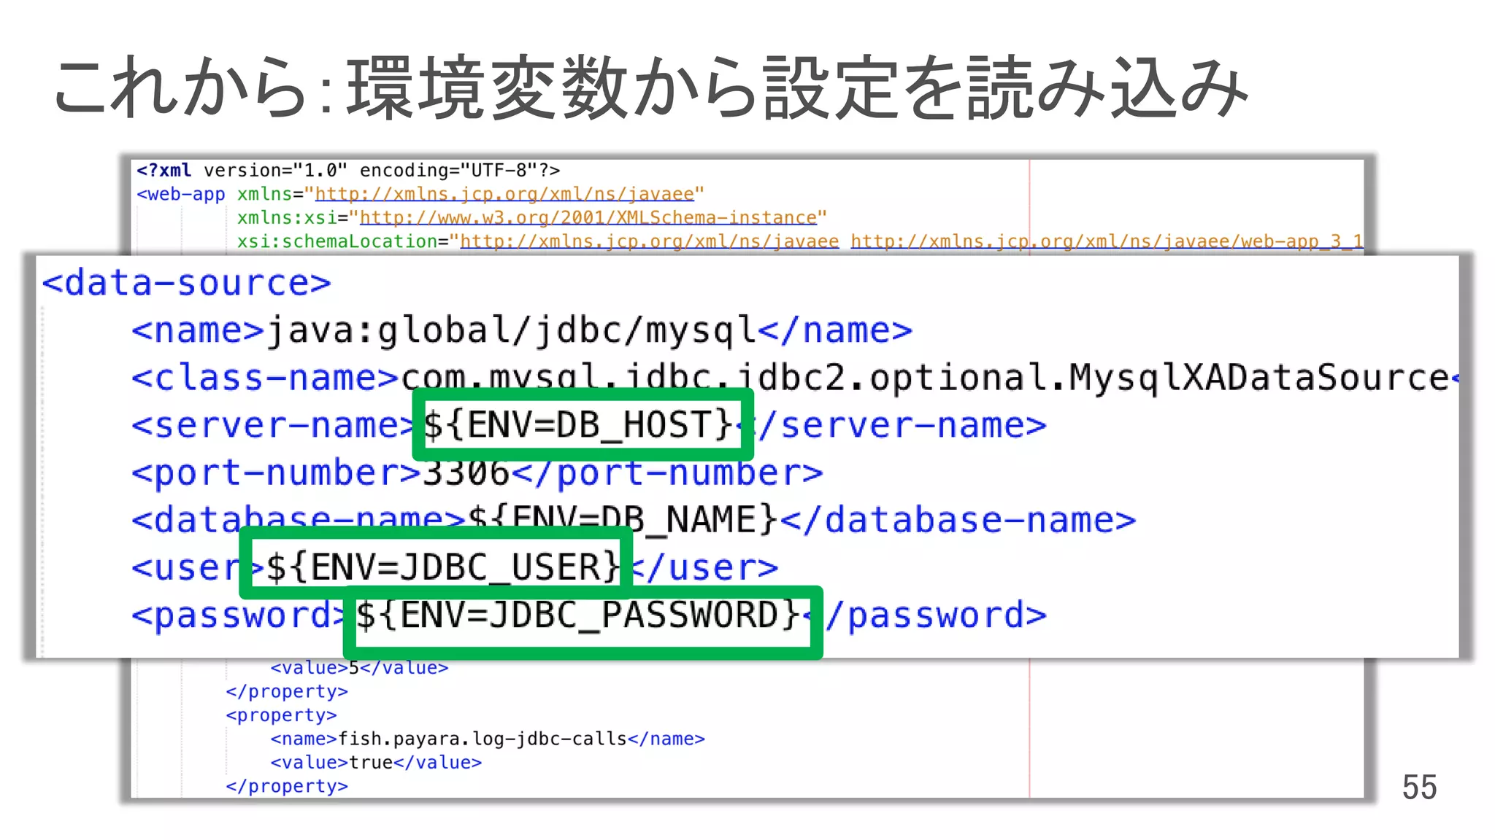This screenshot has height=840, width=1495.
Task: Click the first javaee URL in xsi:schemaLocation
Action: point(649,241)
